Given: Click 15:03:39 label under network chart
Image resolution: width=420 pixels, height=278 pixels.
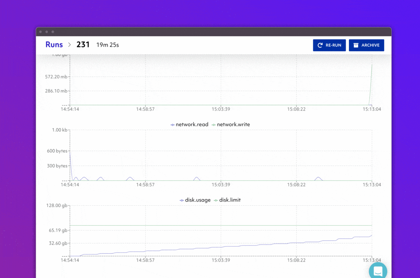Looking at the screenshot, I should click(x=221, y=185).
